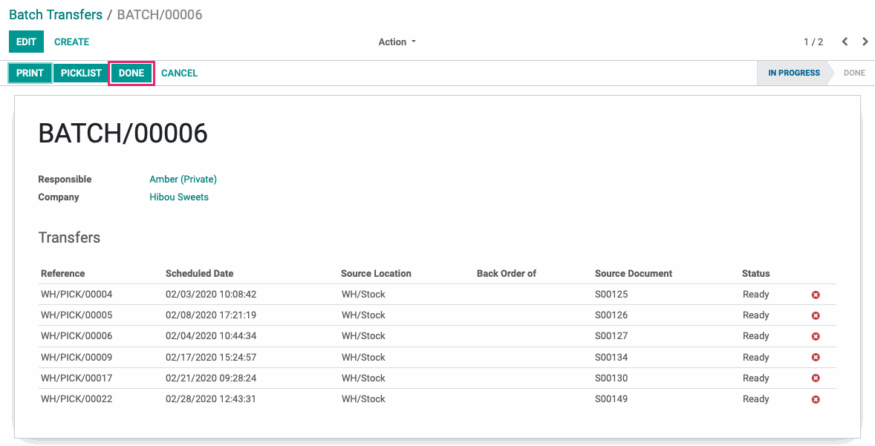The image size is (875, 446).
Task: Click source document S00125
Action: coord(611,295)
